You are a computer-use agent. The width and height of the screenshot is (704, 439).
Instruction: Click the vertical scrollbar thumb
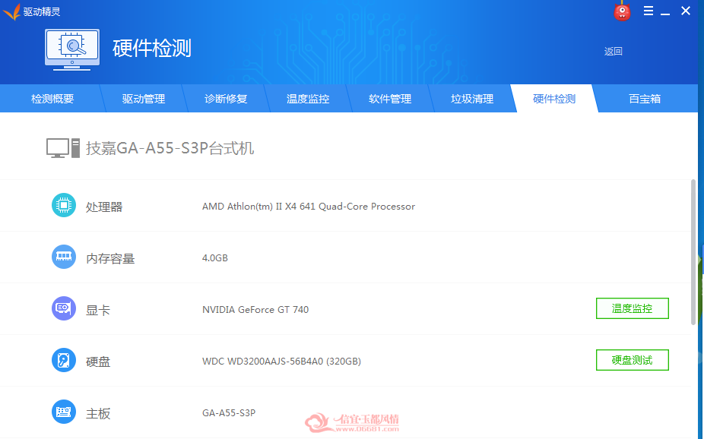coord(693,252)
